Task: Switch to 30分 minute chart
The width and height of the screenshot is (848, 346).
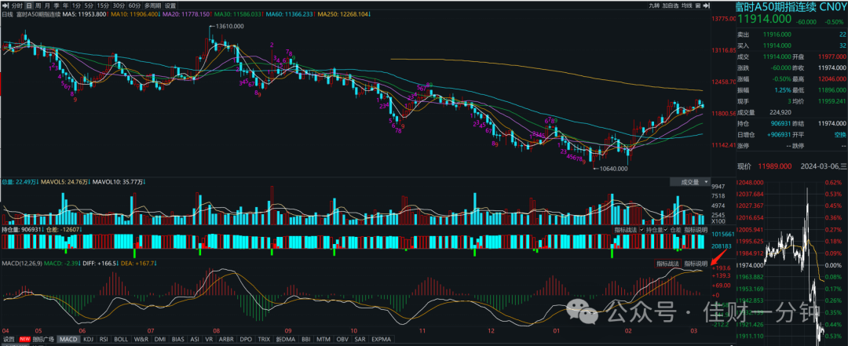Action: click(119, 5)
